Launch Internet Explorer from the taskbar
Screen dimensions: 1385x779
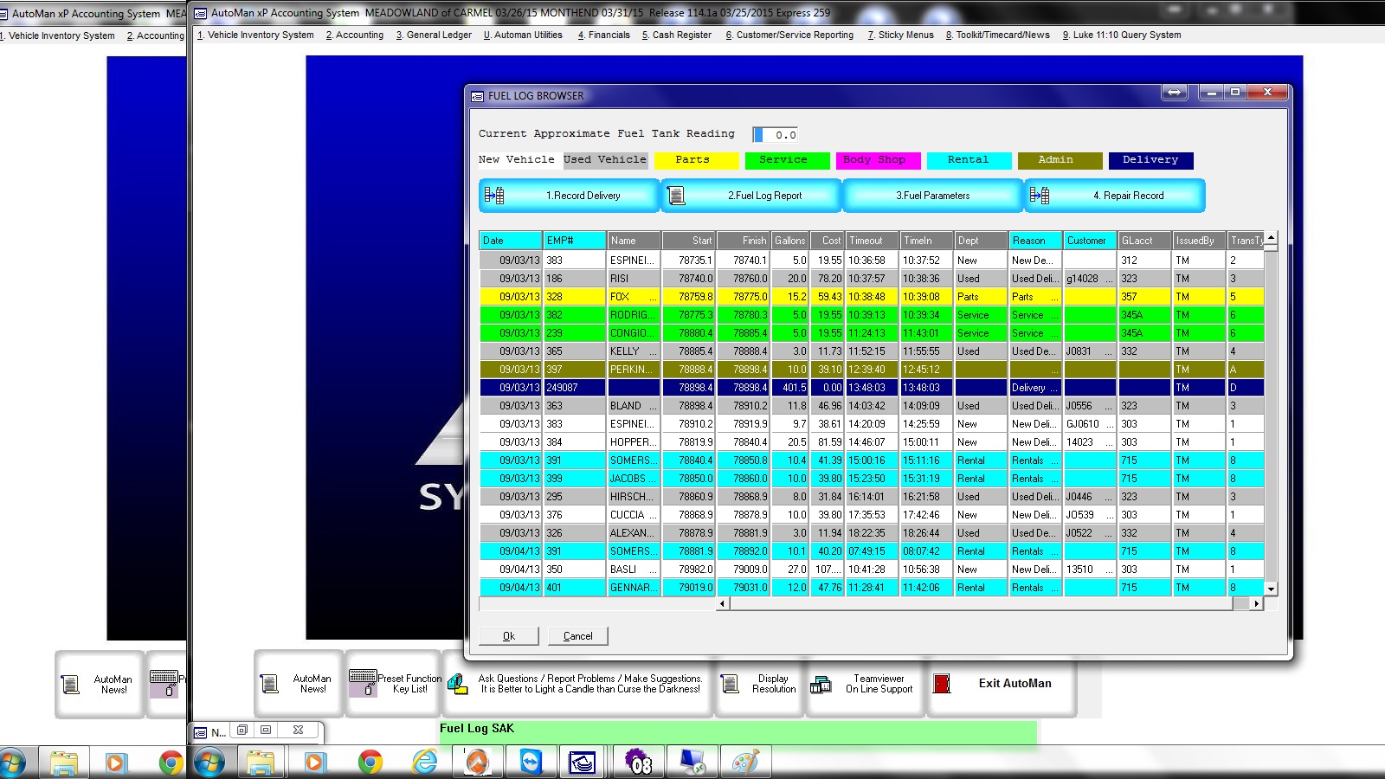pyautogui.click(x=424, y=762)
